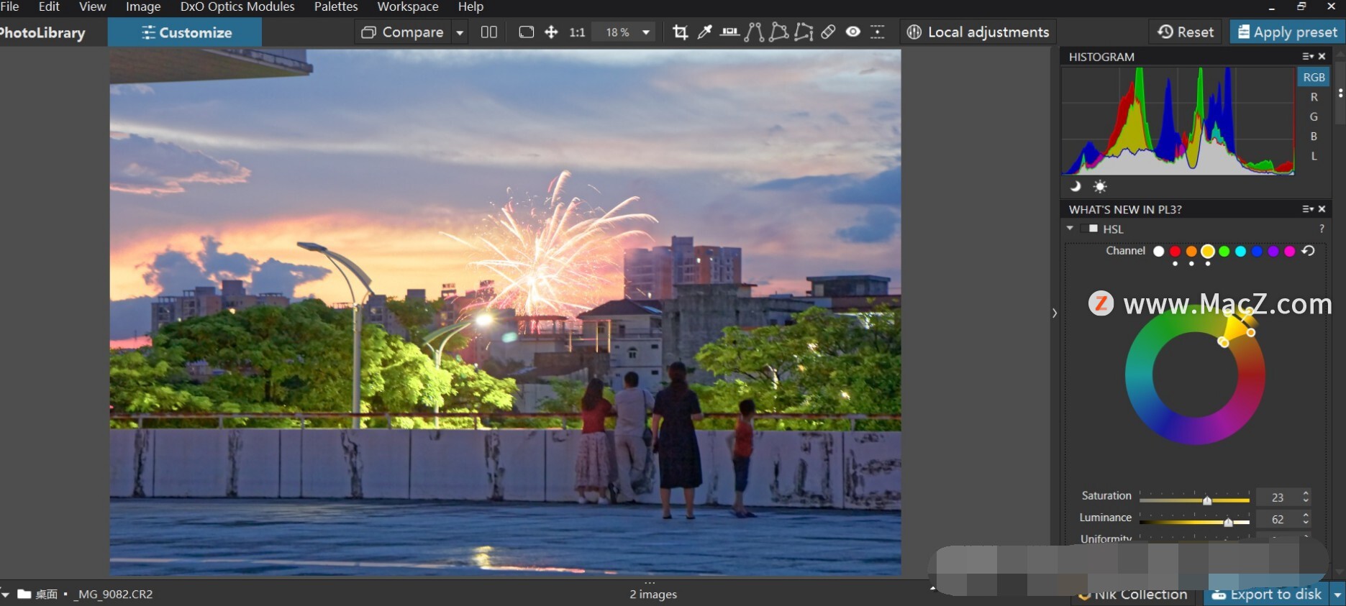Screen dimensions: 1346x606
Task: Select the red HSL channel
Action: 1175,251
